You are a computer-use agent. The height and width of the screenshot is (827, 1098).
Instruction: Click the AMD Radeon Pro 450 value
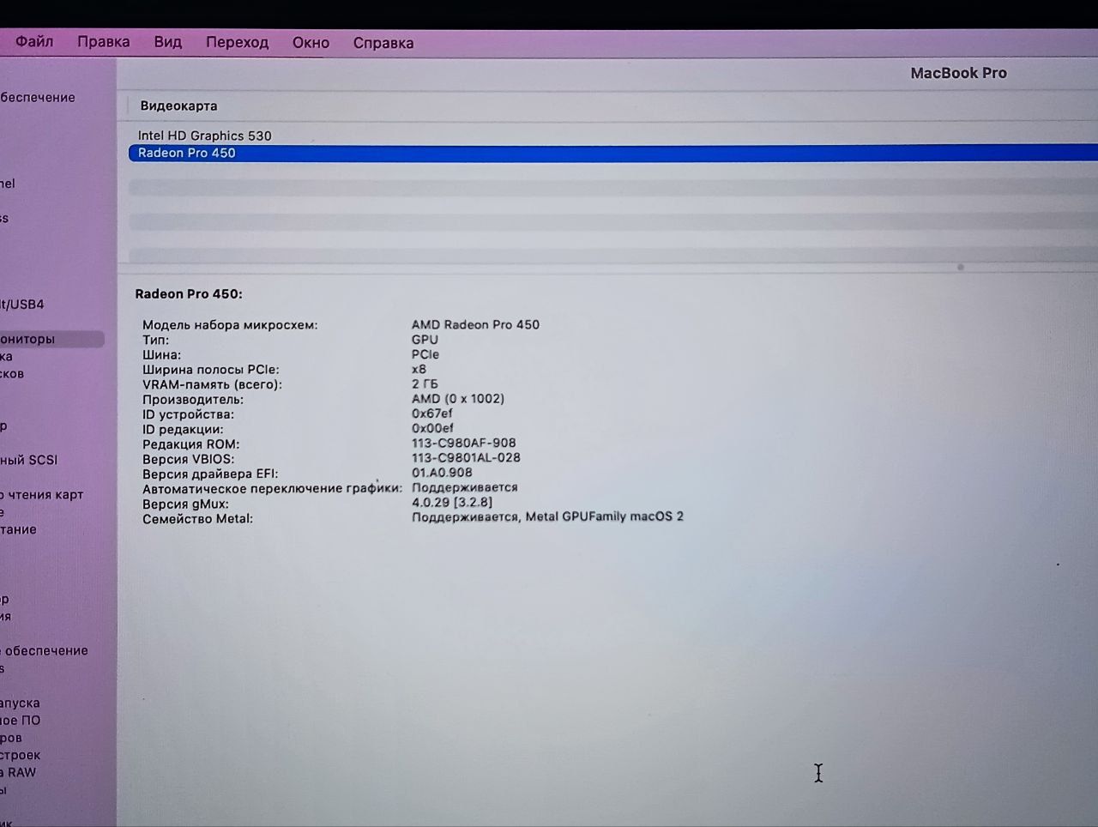coord(475,324)
